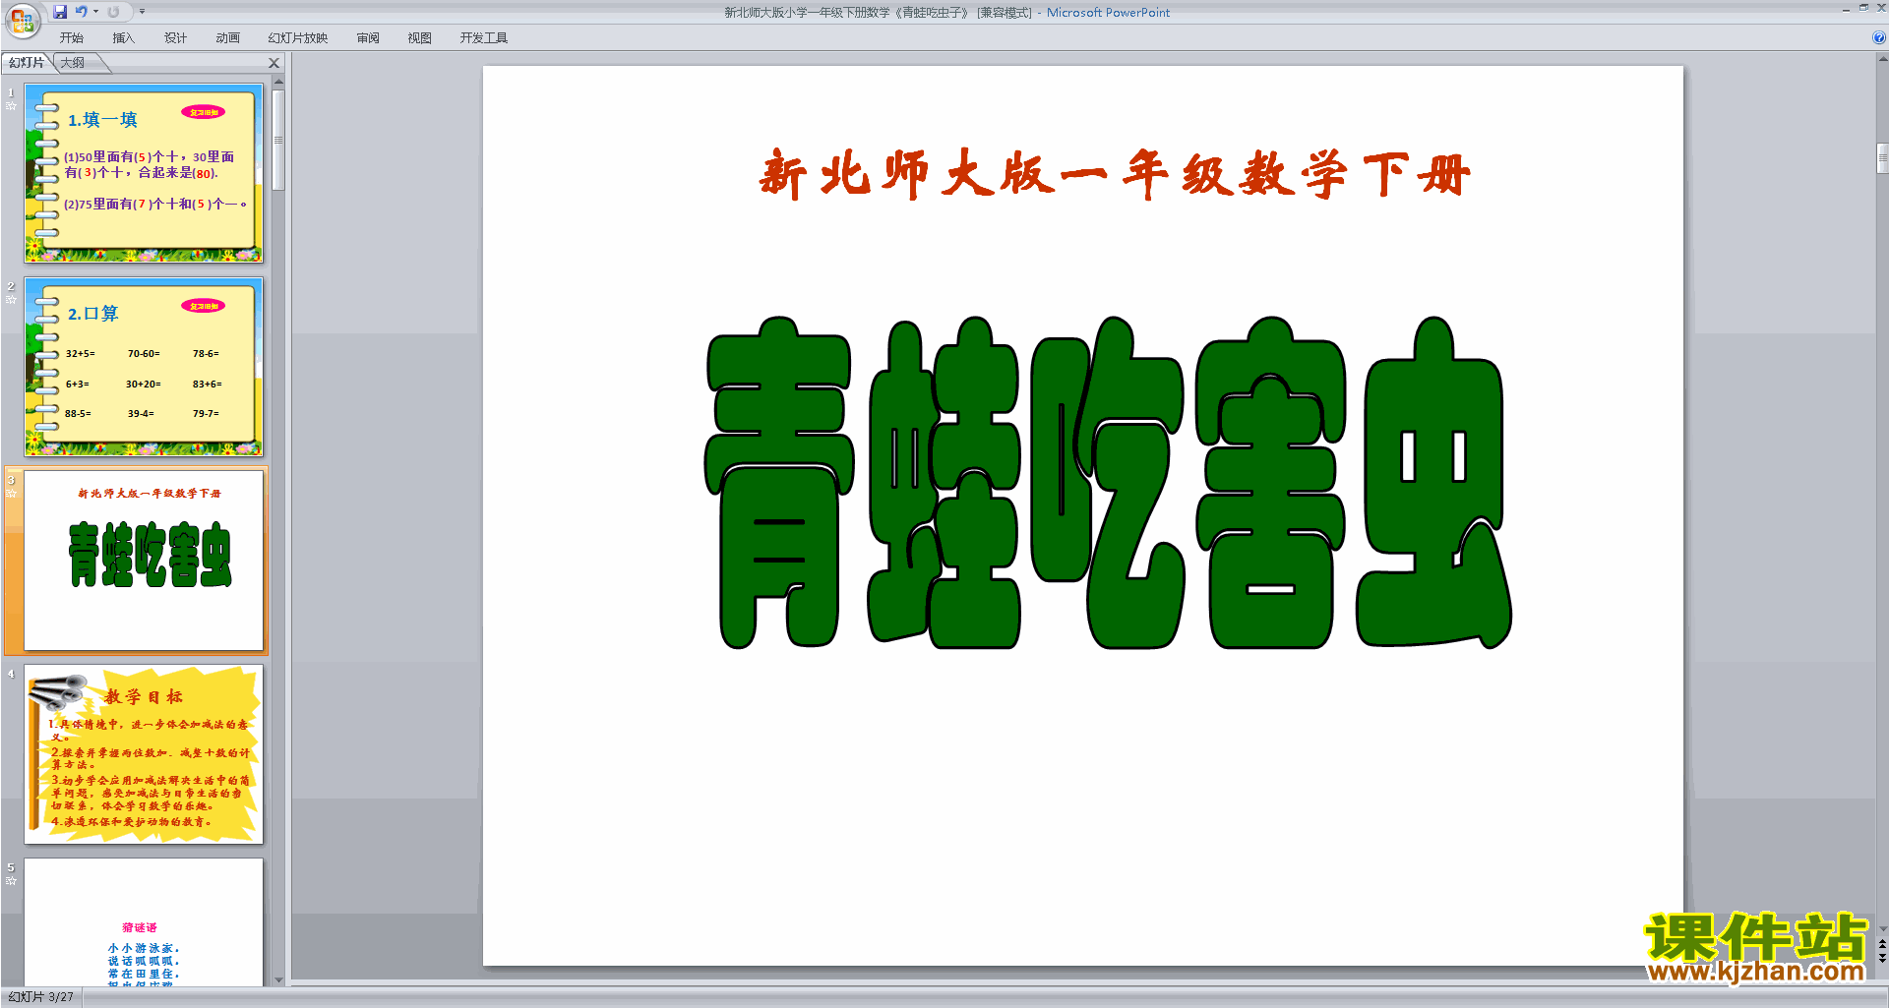Click thumbnail pane scrollbar up arrow
The image size is (1889, 1008).
pos(278,81)
